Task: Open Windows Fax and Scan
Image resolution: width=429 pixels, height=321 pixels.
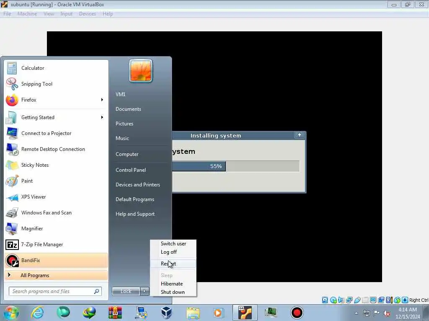Action: [x=56, y=213]
